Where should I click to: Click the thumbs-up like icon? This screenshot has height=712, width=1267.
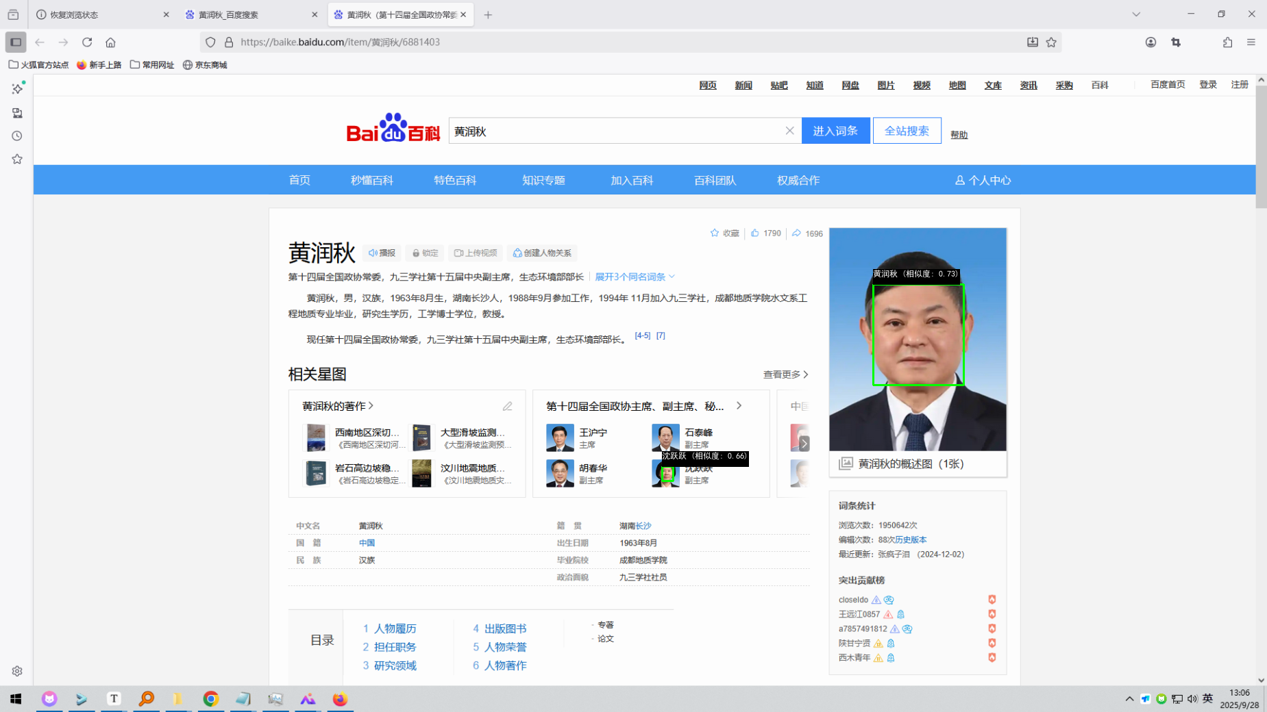point(755,233)
